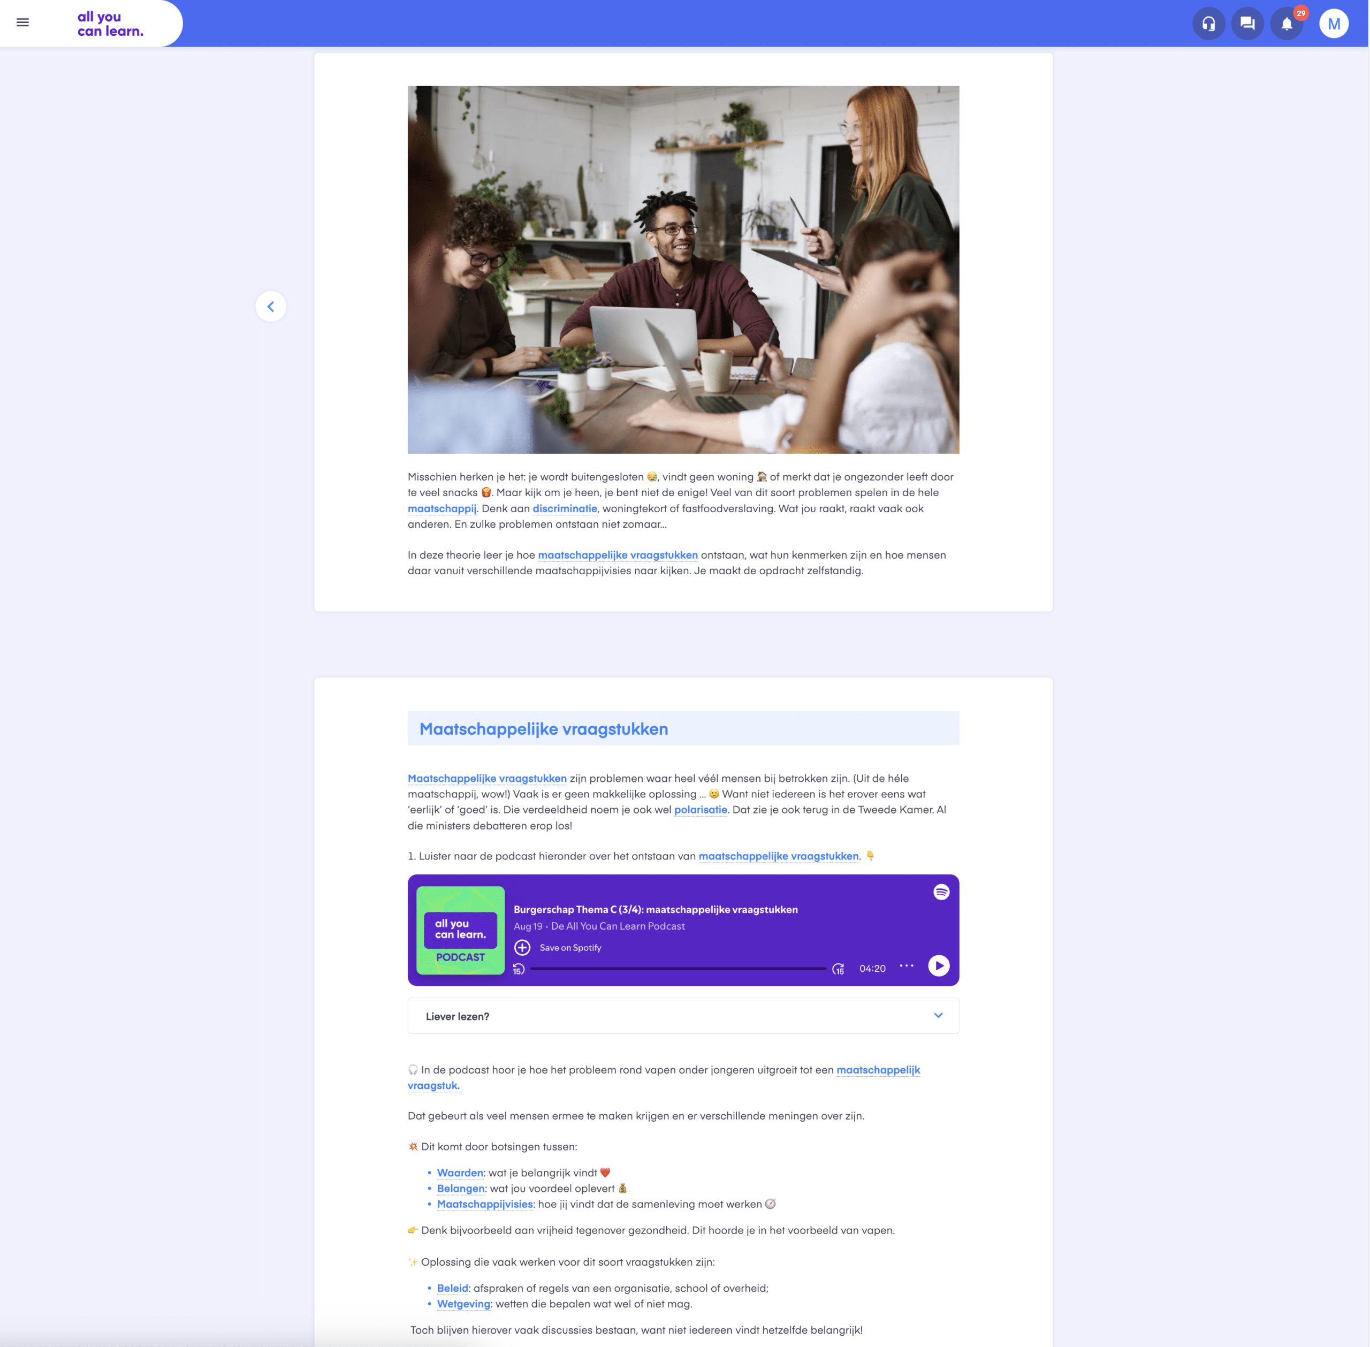Open podcast more options dots

pyautogui.click(x=906, y=965)
